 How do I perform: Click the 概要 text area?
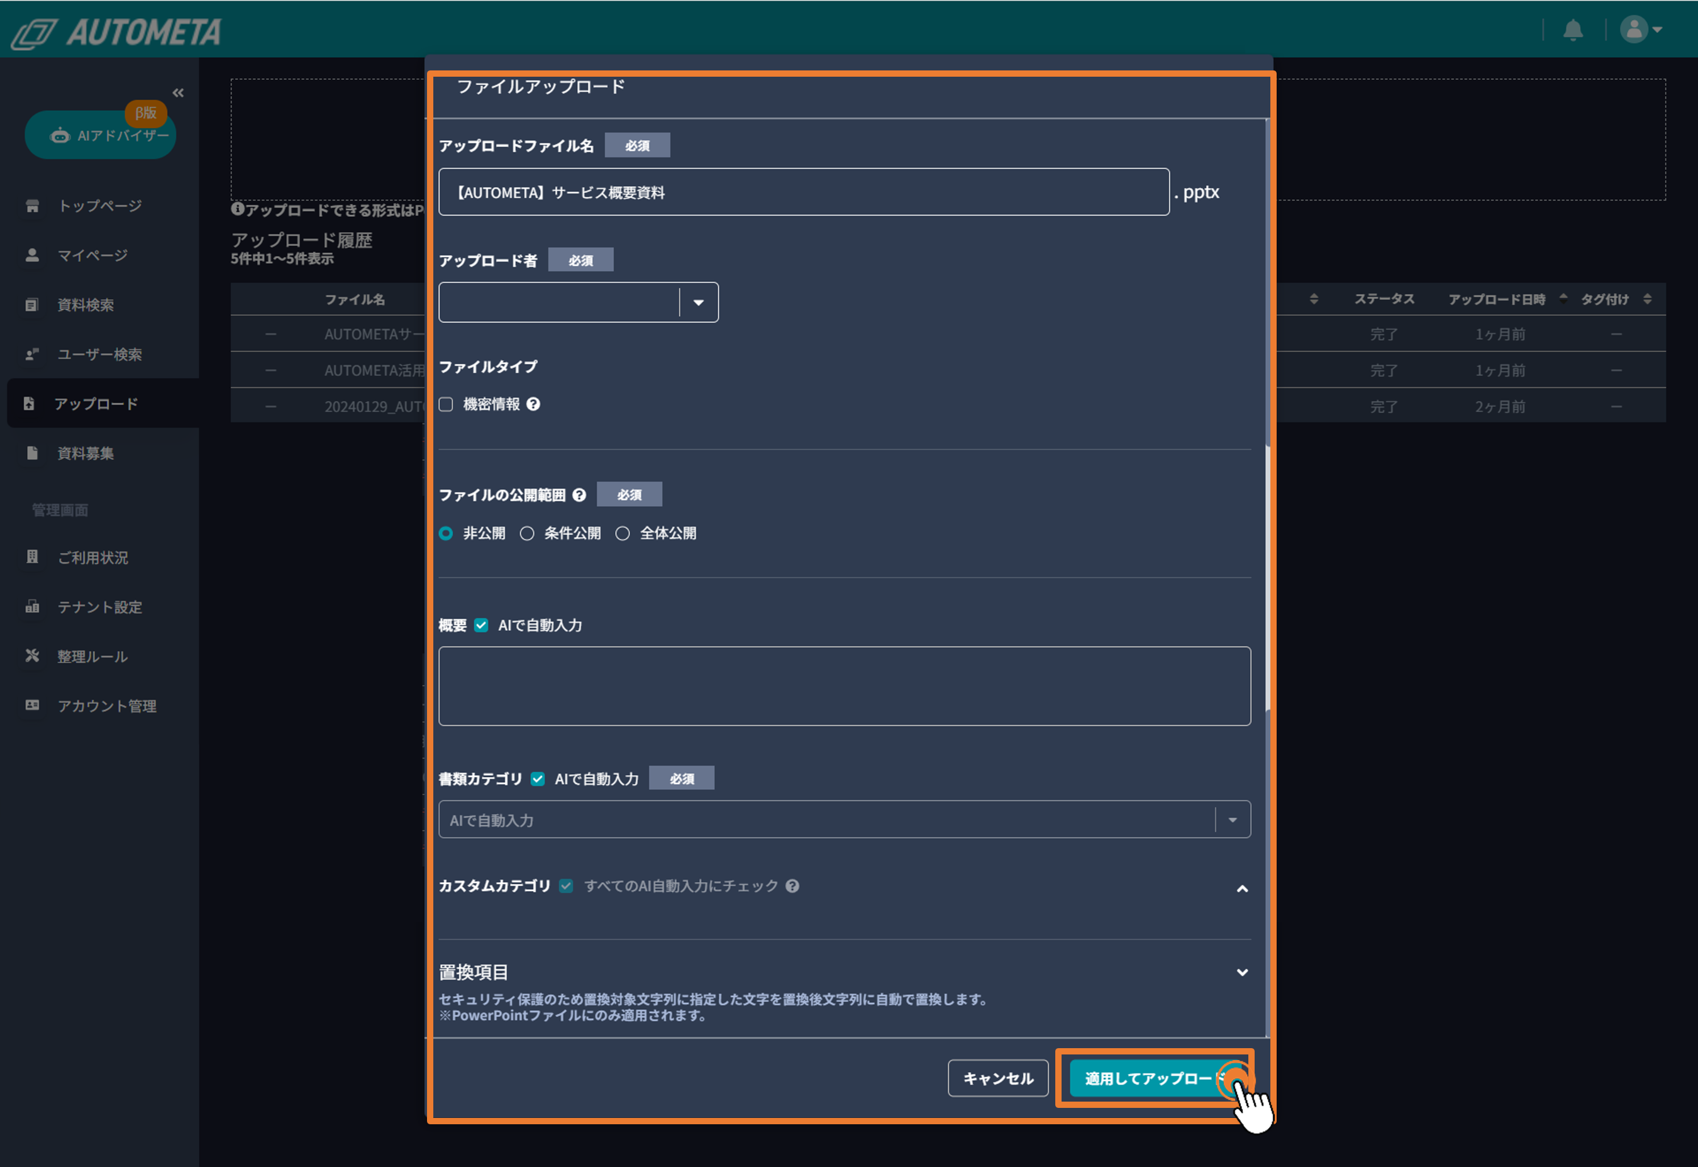pyautogui.click(x=845, y=686)
